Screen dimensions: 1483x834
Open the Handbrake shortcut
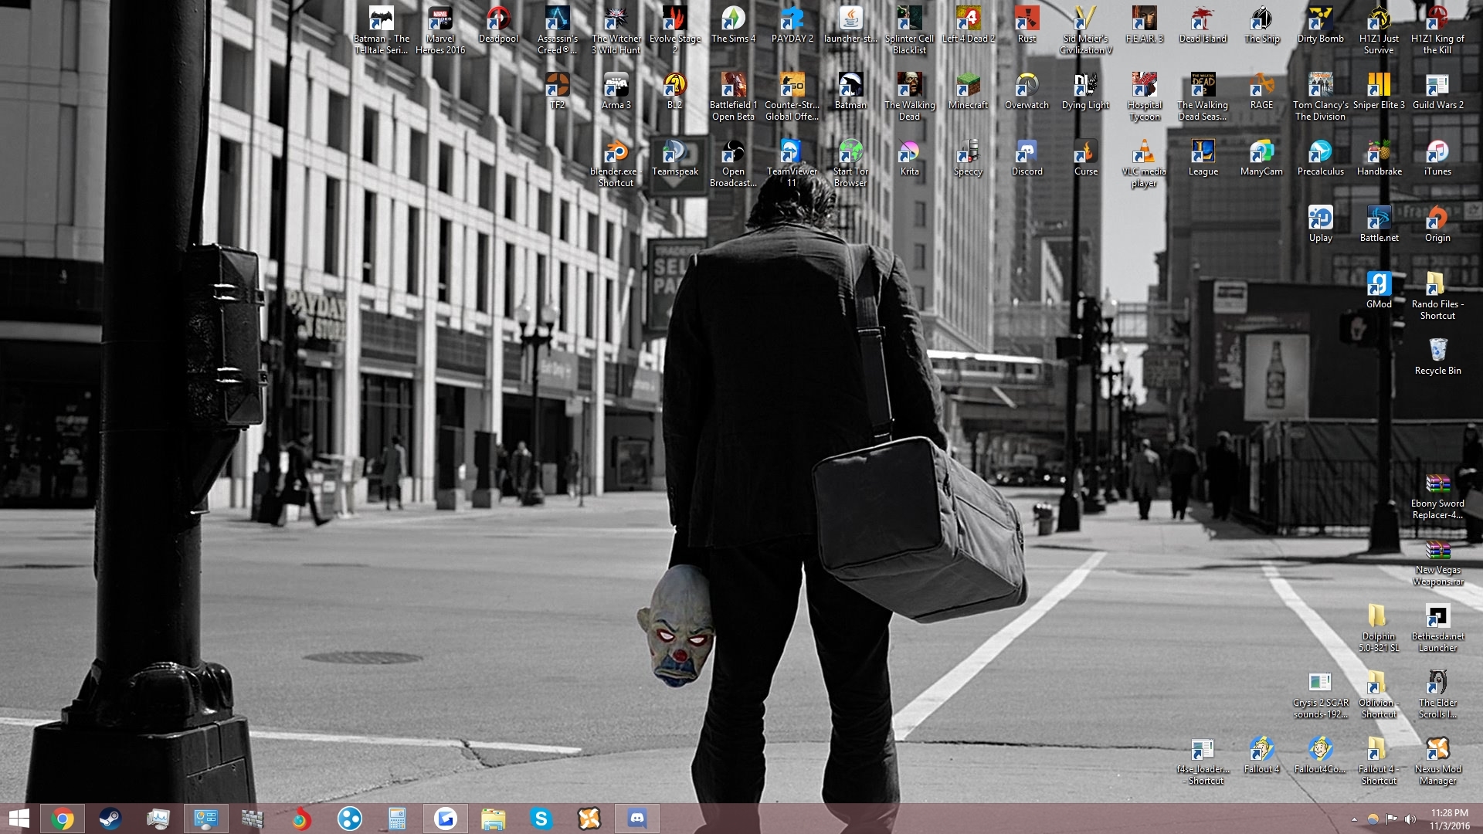click(x=1379, y=158)
